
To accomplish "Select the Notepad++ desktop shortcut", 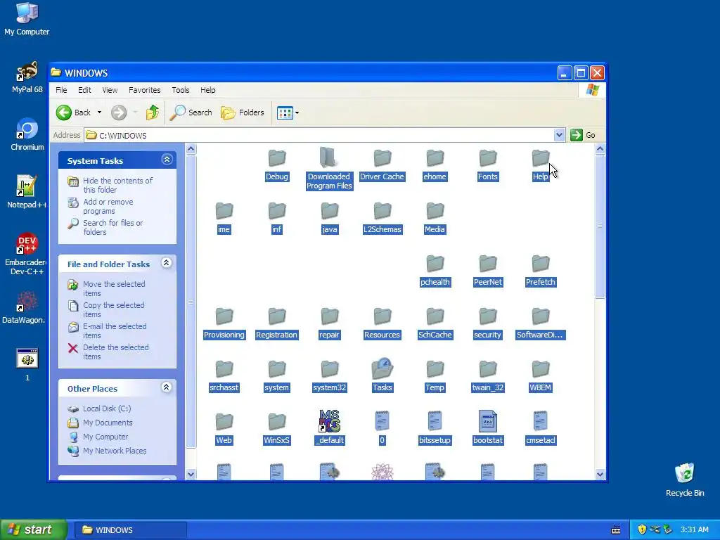I will tap(27, 192).
